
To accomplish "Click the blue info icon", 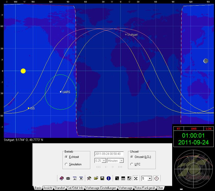I will tap(108, 179).
